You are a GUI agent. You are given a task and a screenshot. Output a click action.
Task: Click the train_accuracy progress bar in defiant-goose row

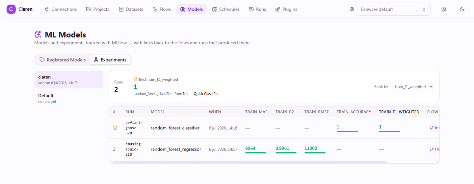coord(347,131)
